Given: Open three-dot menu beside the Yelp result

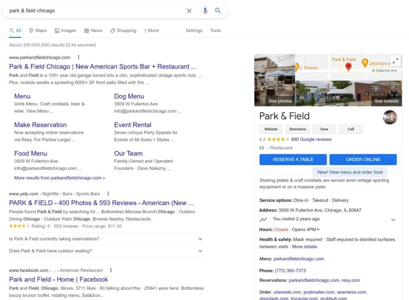Looking at the screenshot, I should pyautogui.click(x=108, y=194).
